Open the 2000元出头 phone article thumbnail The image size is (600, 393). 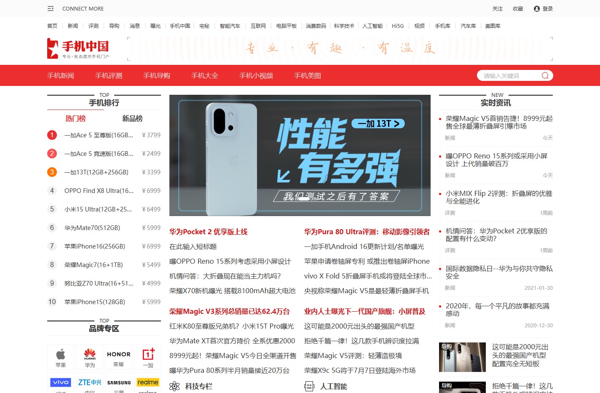tap(462, 357)
